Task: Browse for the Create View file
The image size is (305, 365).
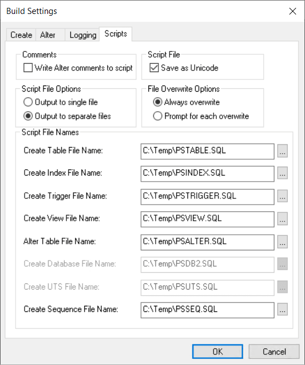Action: point(283,219)
